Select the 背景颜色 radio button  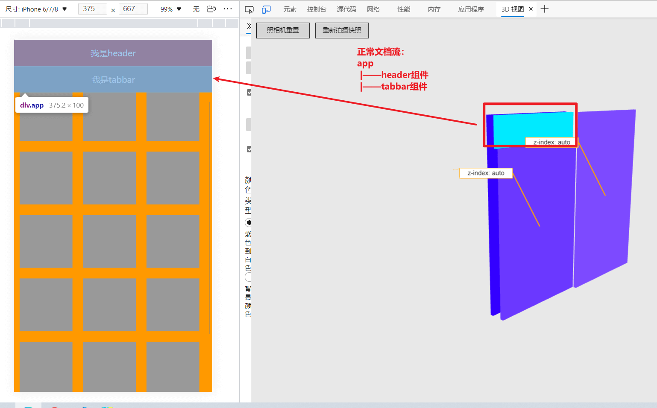[x=248, y=277]
